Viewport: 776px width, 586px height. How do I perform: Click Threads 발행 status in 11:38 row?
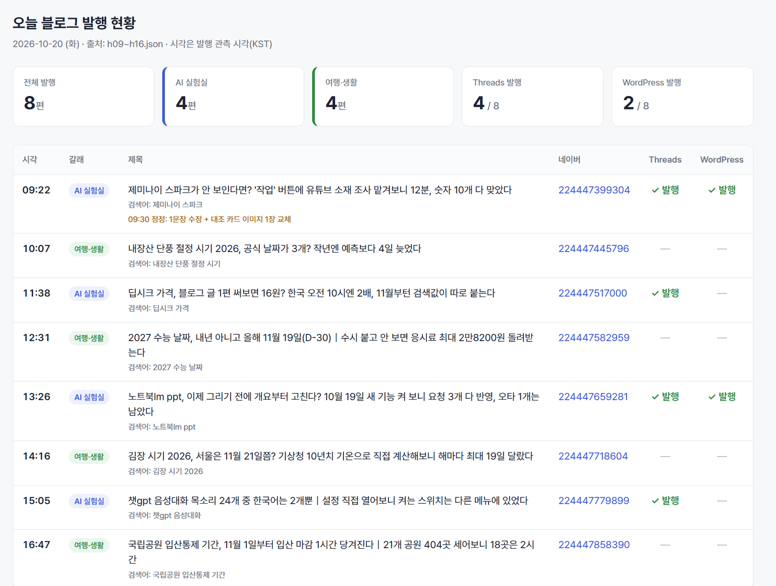pos(665,293)
